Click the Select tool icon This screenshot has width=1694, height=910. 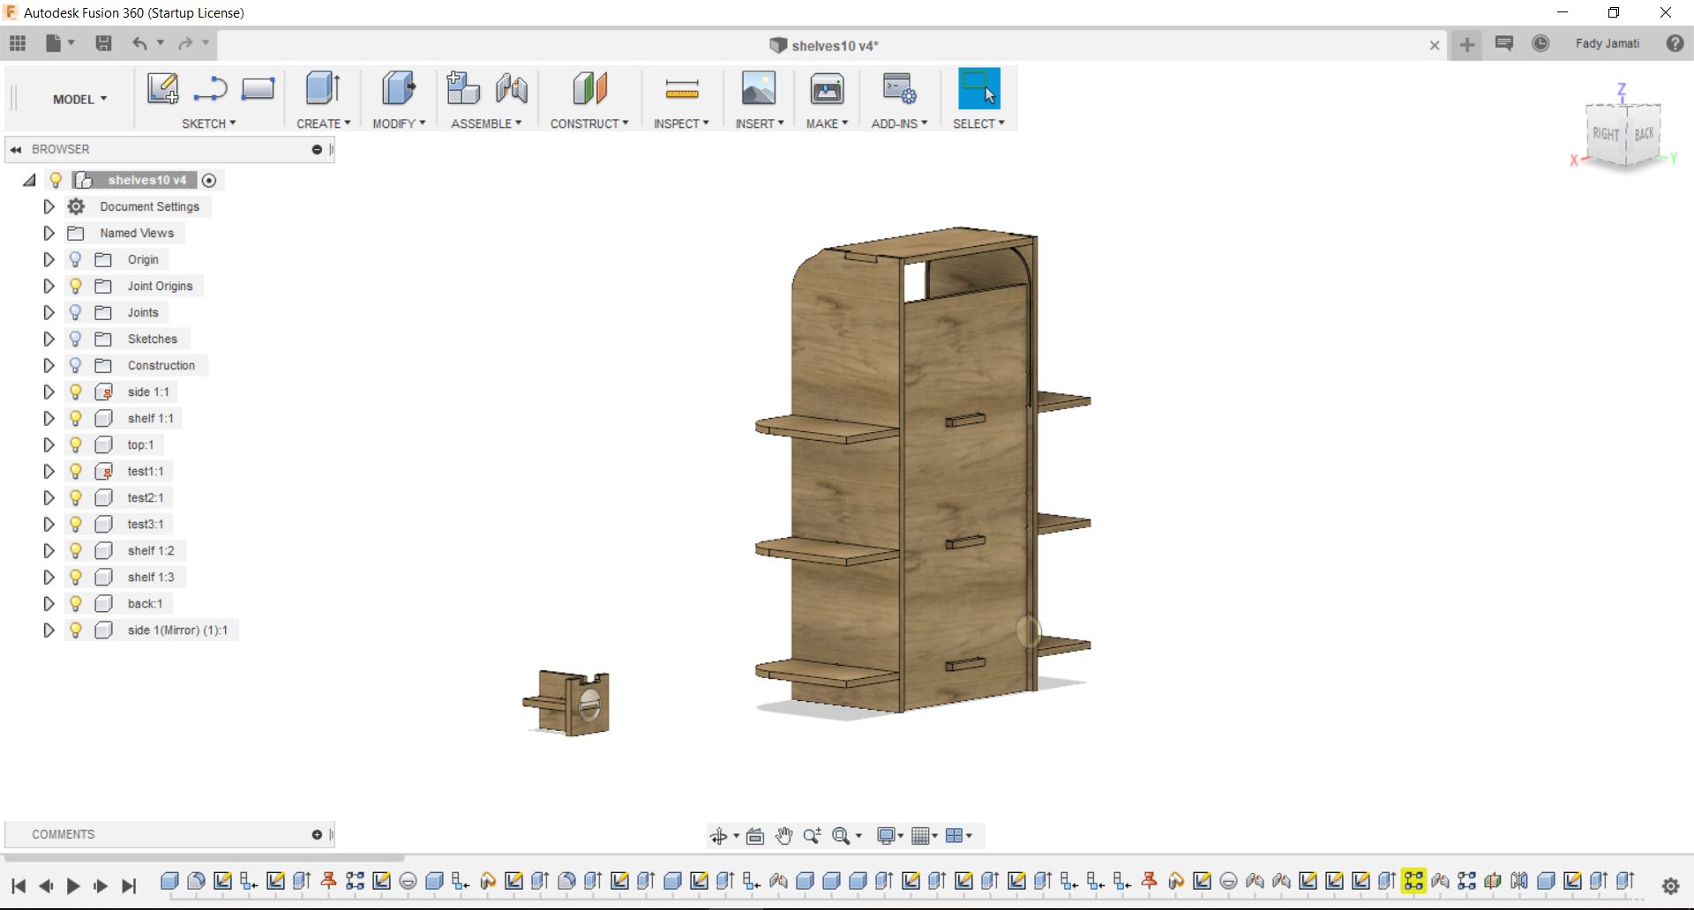[979, 89]
